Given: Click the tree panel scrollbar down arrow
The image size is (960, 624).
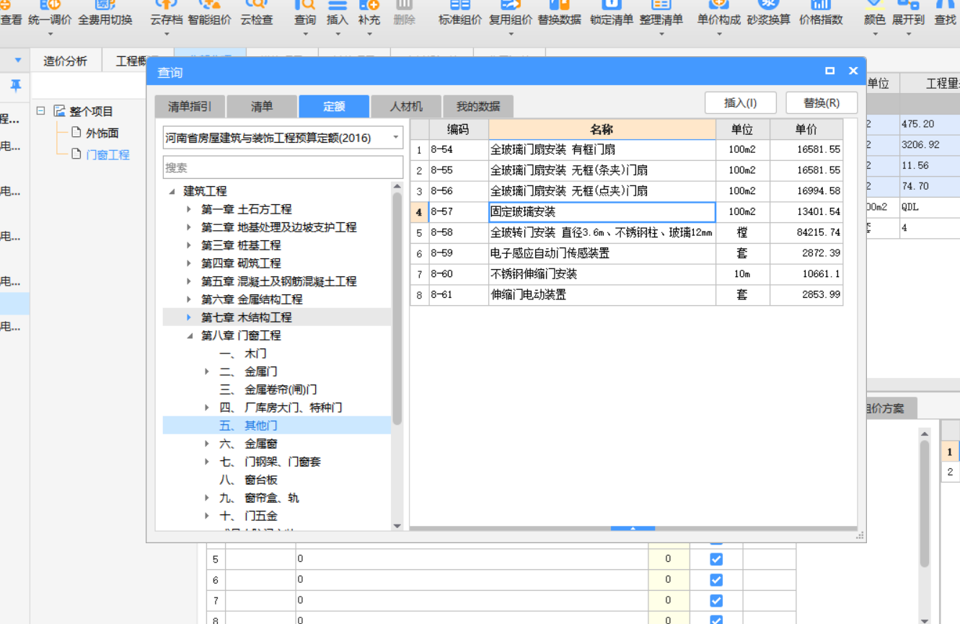Looking at the screenshot, I should (397, 526).
